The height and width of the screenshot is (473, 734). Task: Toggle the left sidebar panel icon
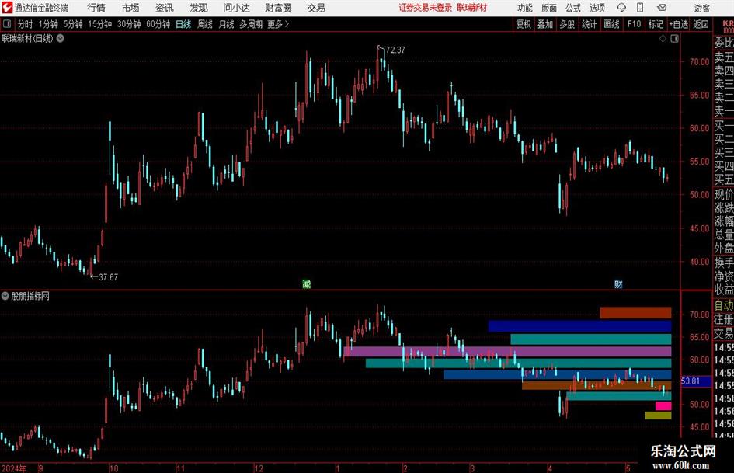[x=7, y=24]
